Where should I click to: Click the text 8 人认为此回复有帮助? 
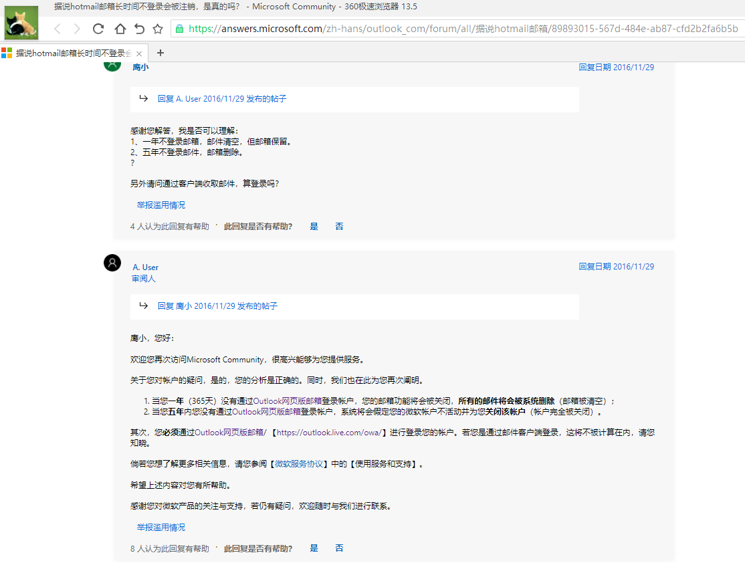click(x=170, y=549)
